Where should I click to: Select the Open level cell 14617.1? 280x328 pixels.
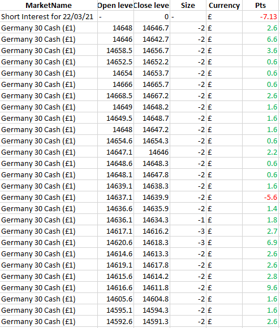tap(115, 231)
